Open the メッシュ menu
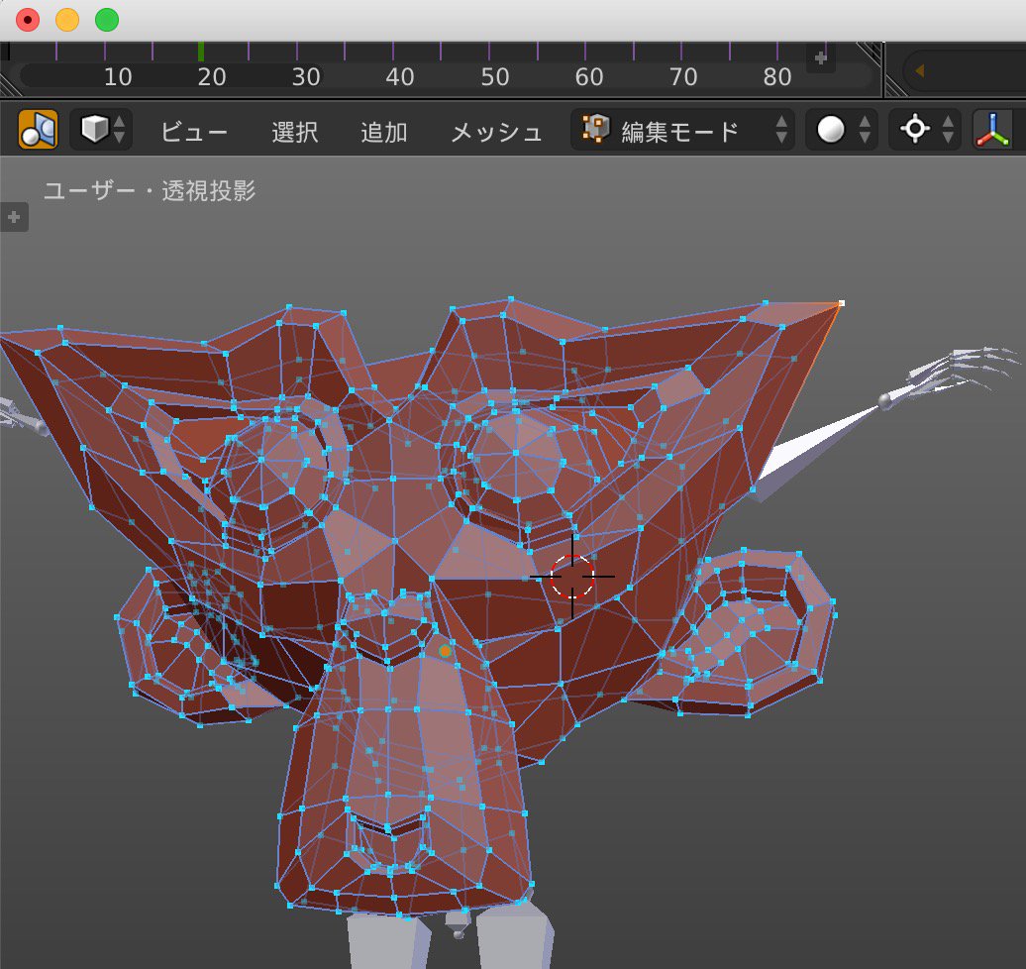1026x969 pixels. click(496, 132)
